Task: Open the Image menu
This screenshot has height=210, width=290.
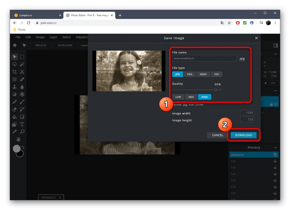Action: 40,37
